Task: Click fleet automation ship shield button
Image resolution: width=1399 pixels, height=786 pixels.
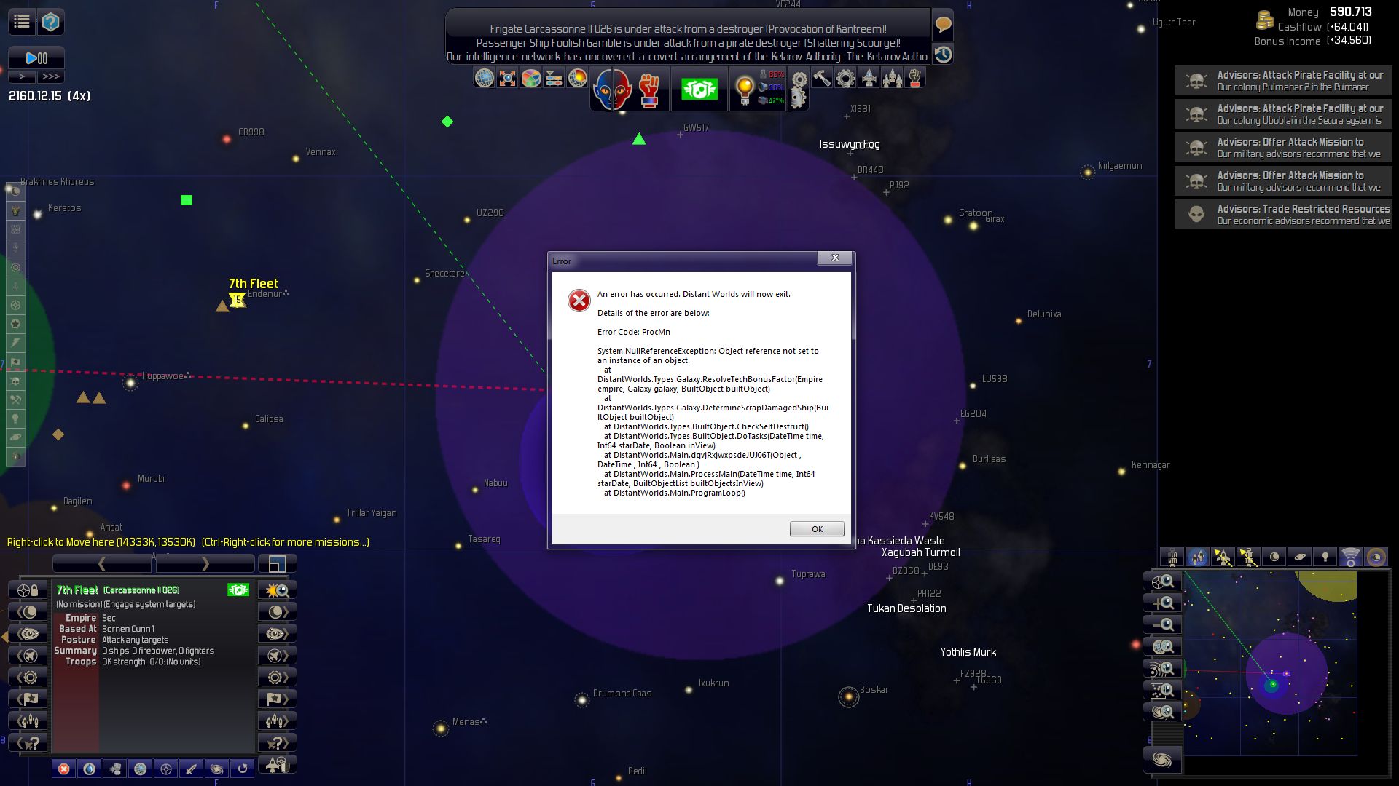Action: tap(277, 765)
